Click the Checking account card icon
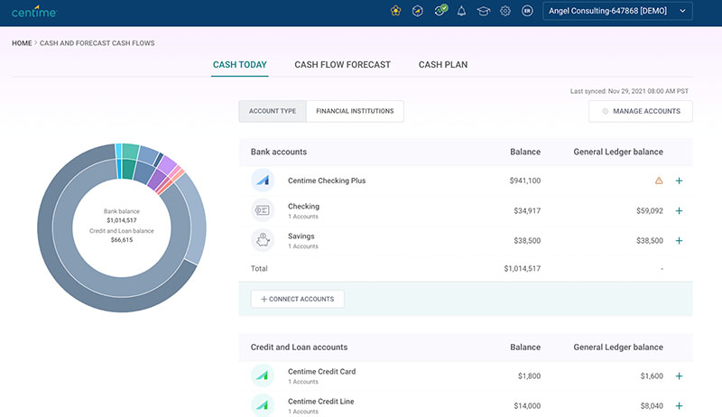The height and width of the screenshot is (417, 722). click(x=263, y=210)
